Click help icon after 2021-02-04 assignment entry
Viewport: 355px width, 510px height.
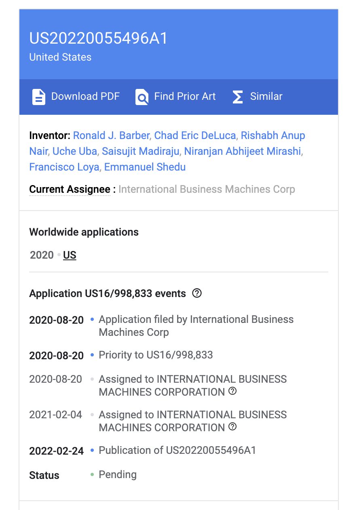point(232,427)
